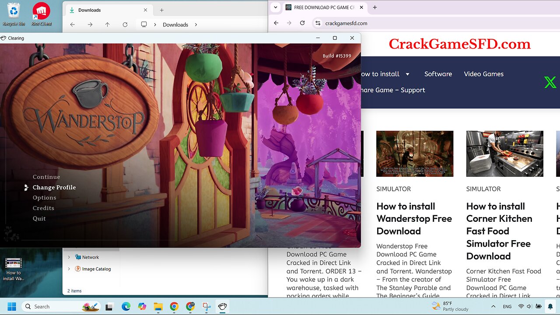Click the CrackGameSFD.com site logo
The width and height of the screenshot is (560, 315).
coord(459,44)
